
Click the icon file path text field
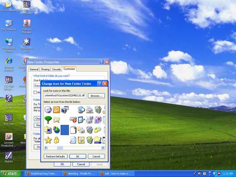point(65,96)
